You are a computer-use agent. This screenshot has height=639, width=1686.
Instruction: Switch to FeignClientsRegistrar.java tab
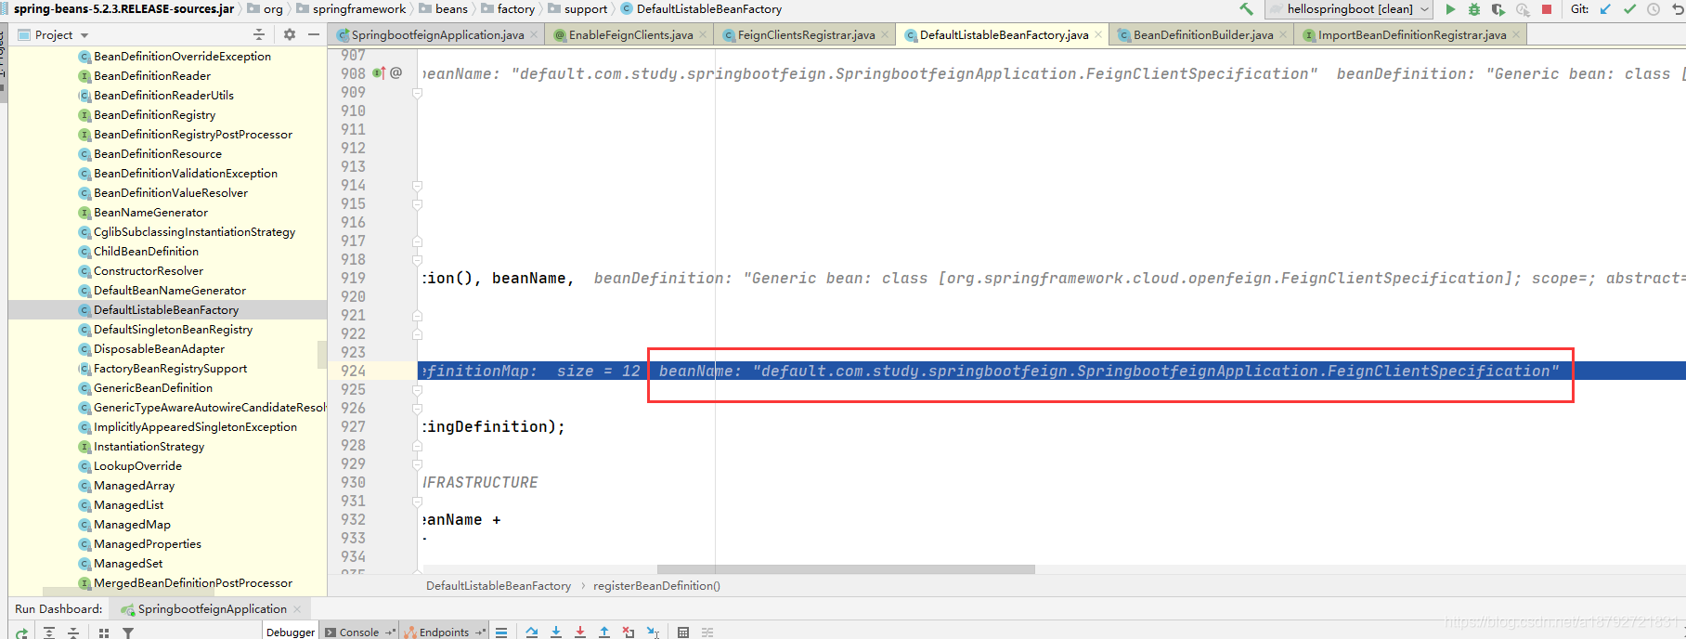tap(806, 34)
